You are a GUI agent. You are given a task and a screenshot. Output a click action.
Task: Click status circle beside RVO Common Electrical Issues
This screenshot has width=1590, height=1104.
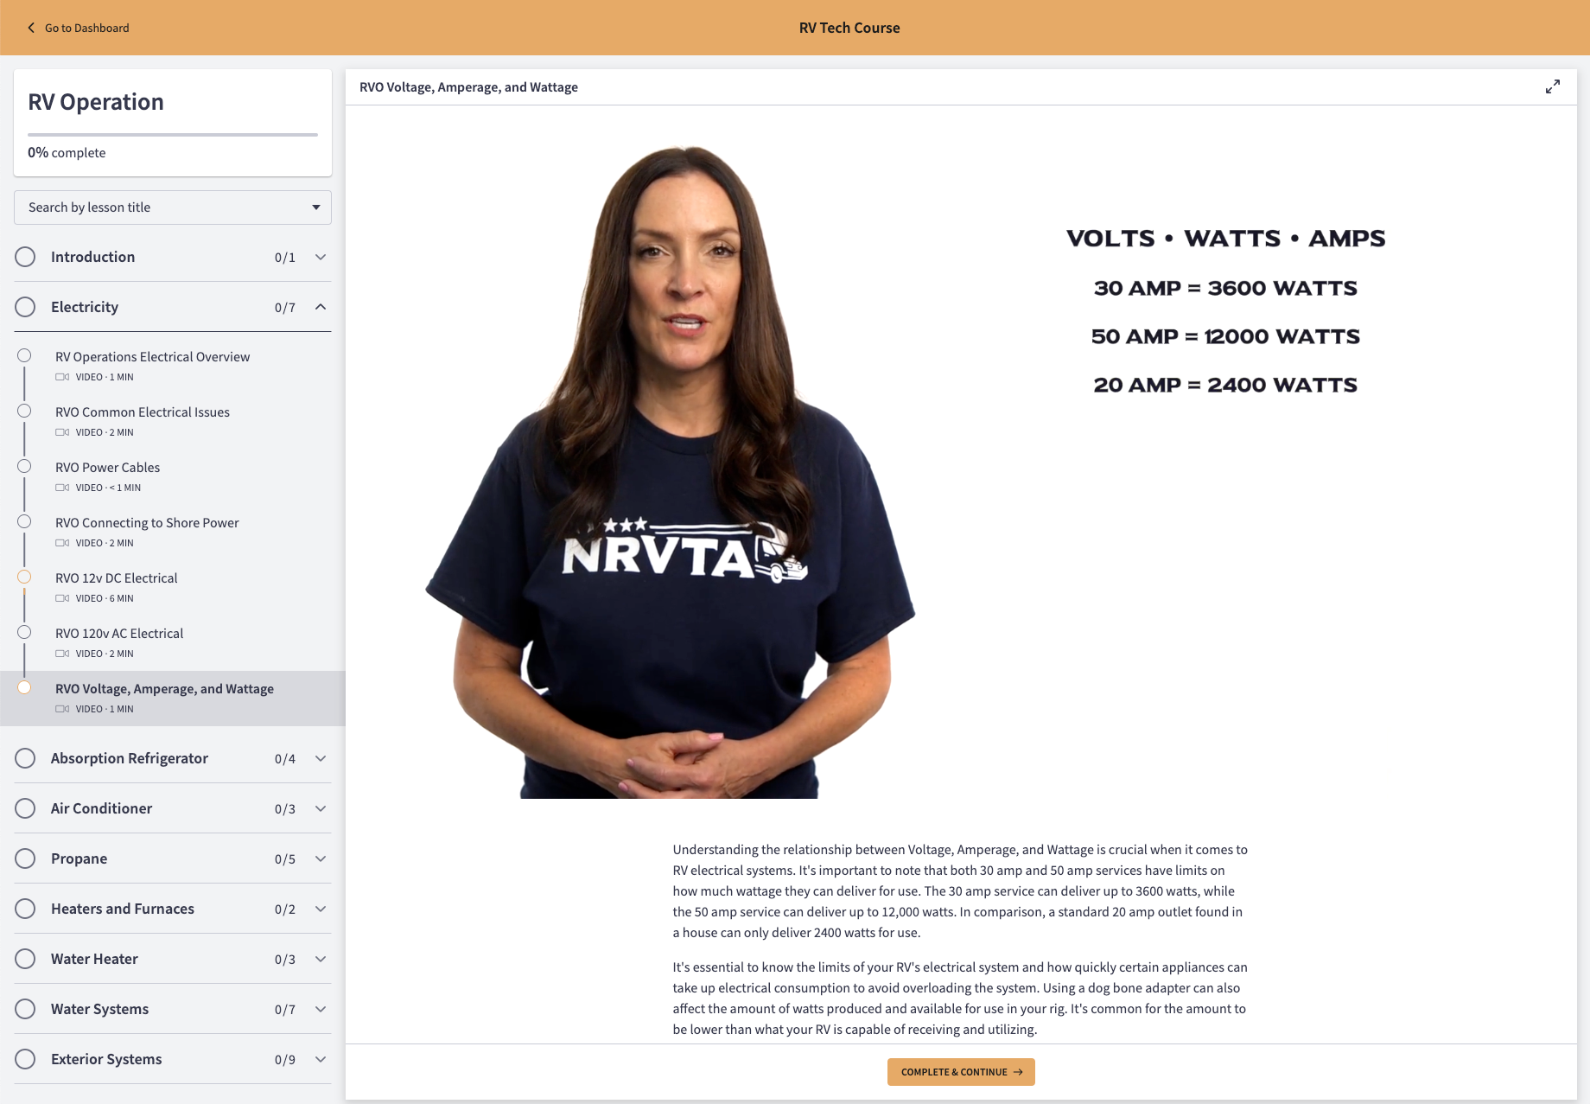(24, 411)
